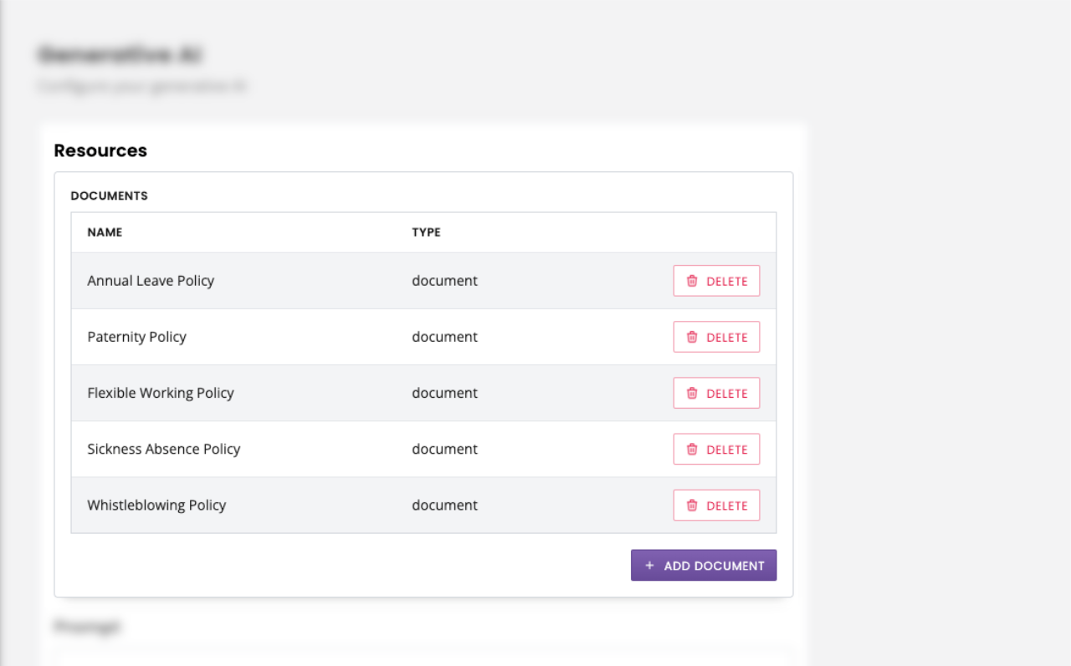The width and height of the screenshot is (1071, 666).
Task: Click the plus icon on Add Document
Action: click(650, 565)
